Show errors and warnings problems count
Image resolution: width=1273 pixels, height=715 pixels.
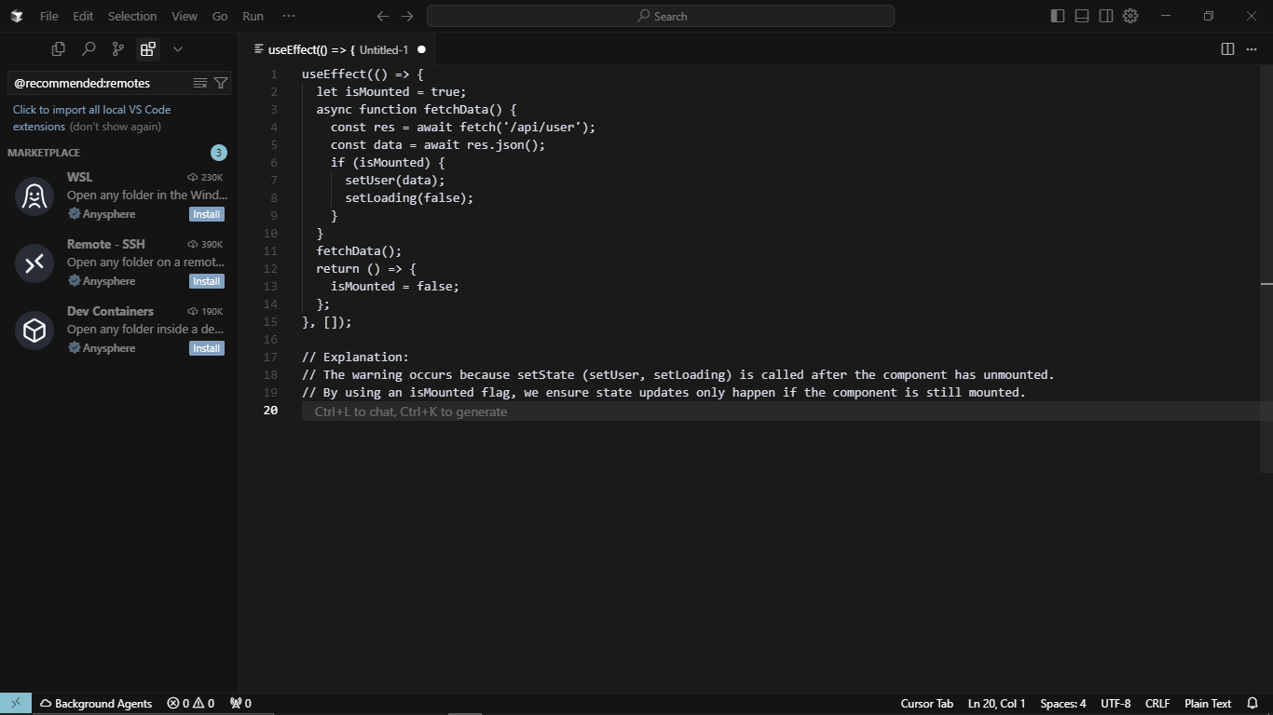[190, 704]
